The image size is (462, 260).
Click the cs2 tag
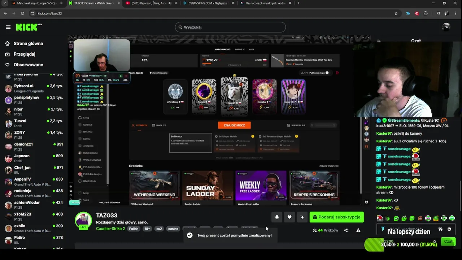(159, 229)
